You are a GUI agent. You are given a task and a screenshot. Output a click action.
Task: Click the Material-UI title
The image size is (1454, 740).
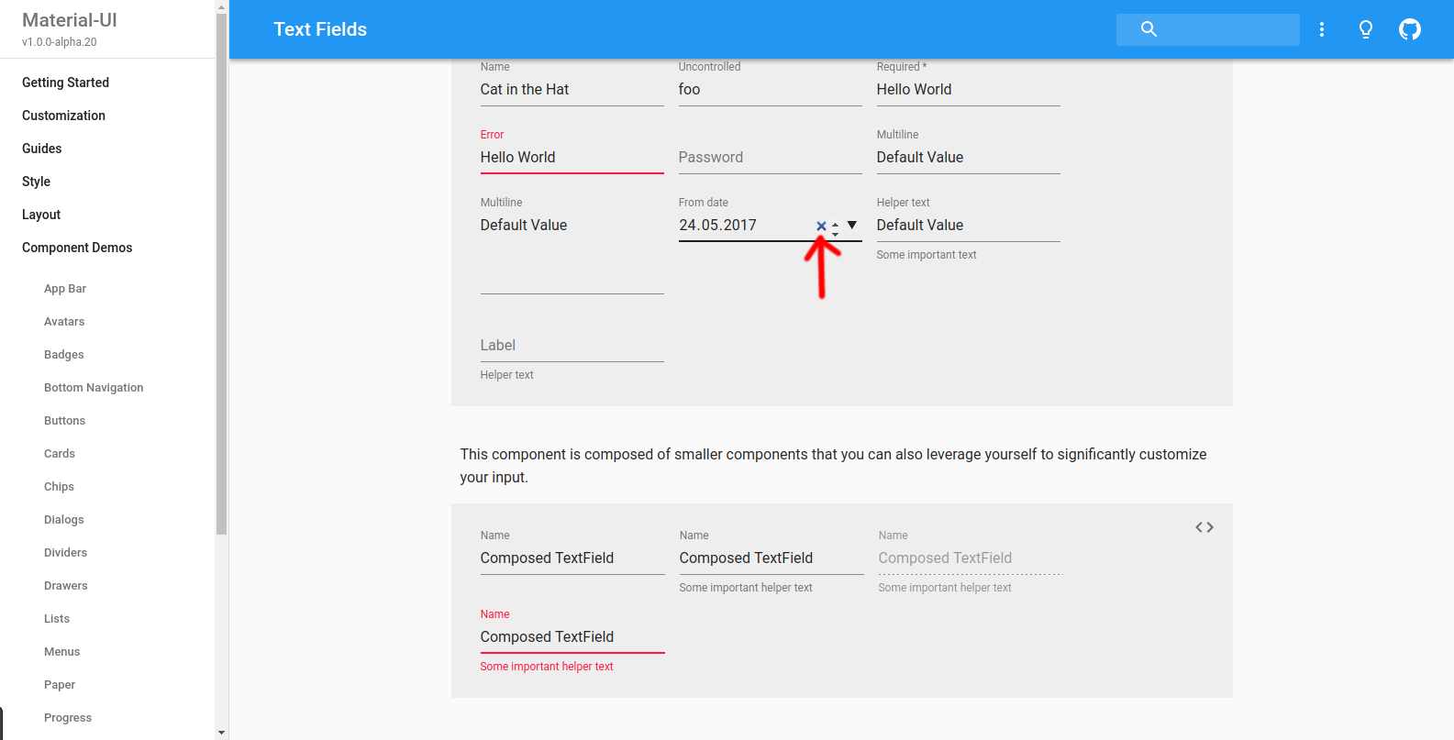[70, 20]
